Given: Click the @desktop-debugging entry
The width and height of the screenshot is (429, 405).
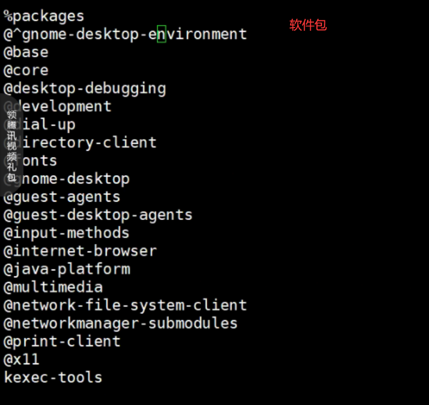Looking at the screenshot, I should 84,89.
